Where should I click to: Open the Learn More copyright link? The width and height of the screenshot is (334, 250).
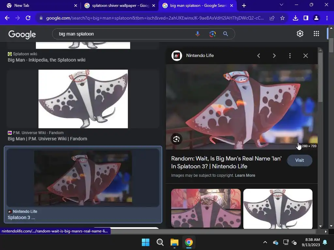[245, 175]
